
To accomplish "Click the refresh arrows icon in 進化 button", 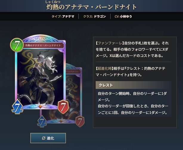I will coord(44,138).
